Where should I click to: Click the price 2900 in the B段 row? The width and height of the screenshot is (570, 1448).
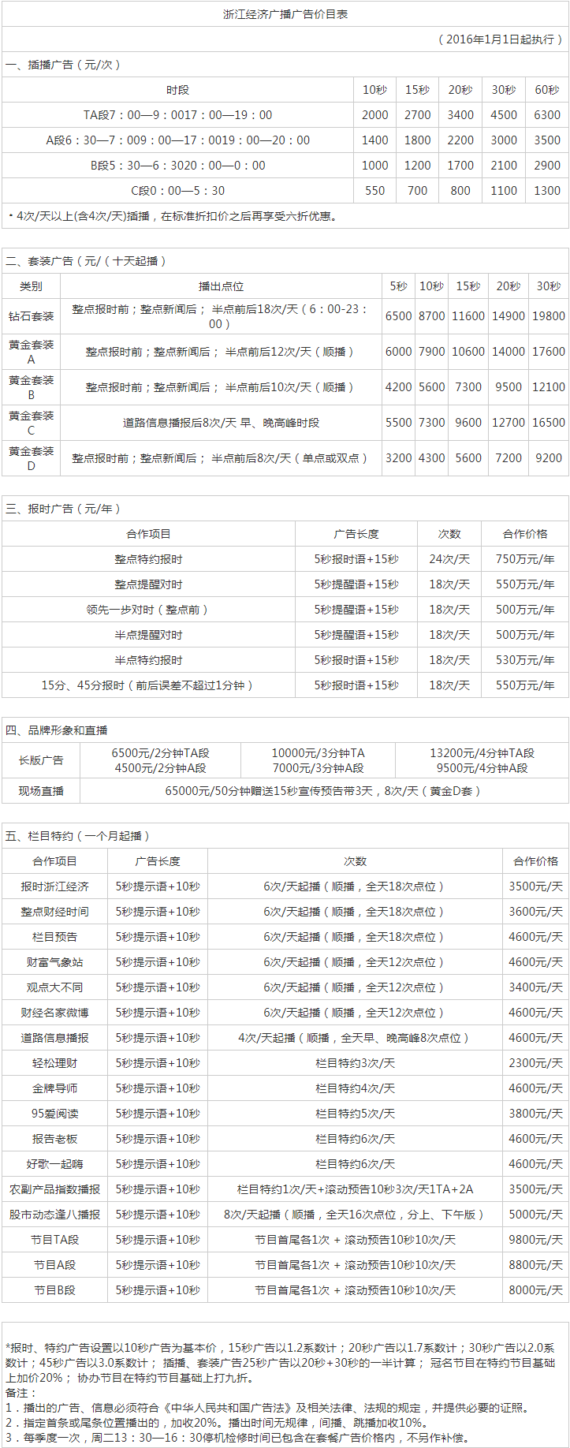click(x=547, y=166)
